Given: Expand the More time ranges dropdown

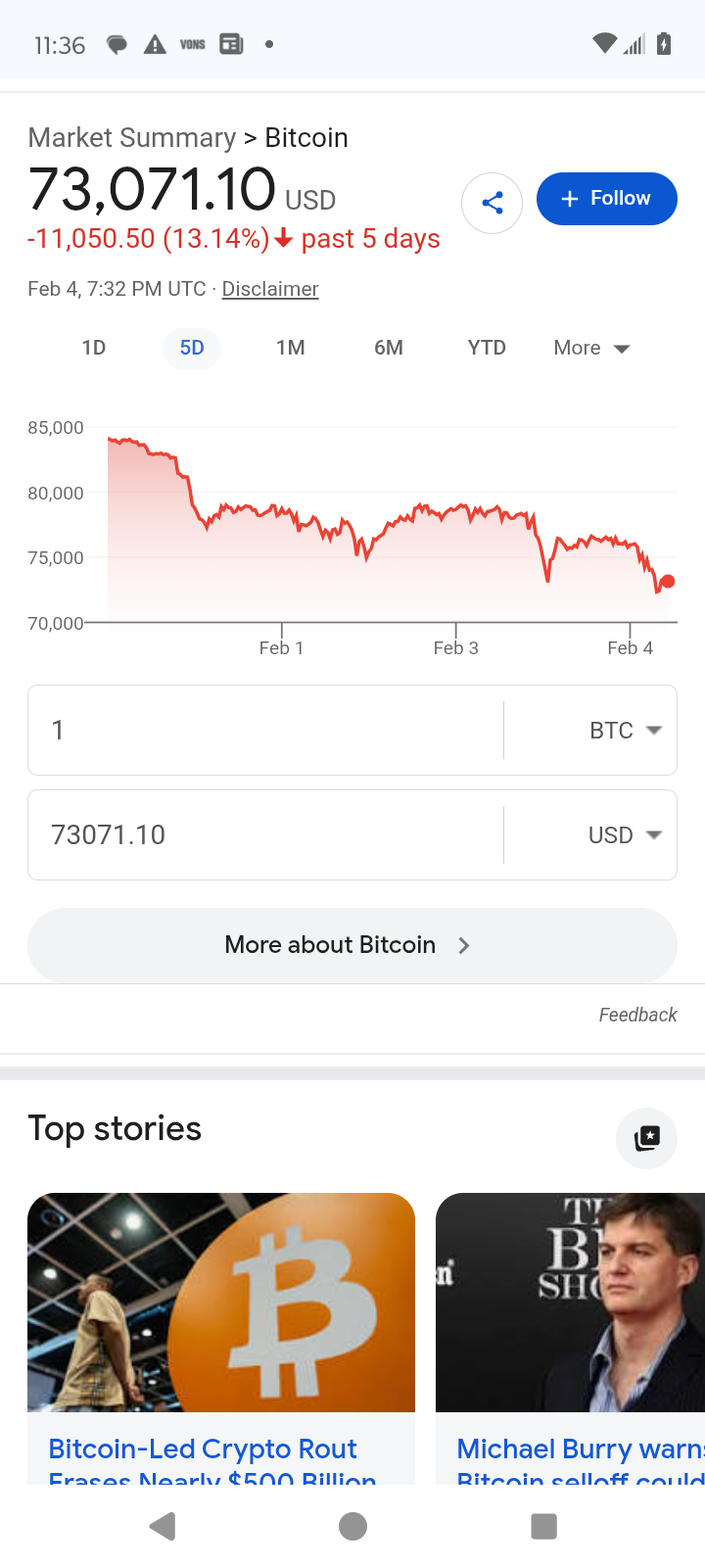Looking at the screenshot, I should (x=591, y=348).
